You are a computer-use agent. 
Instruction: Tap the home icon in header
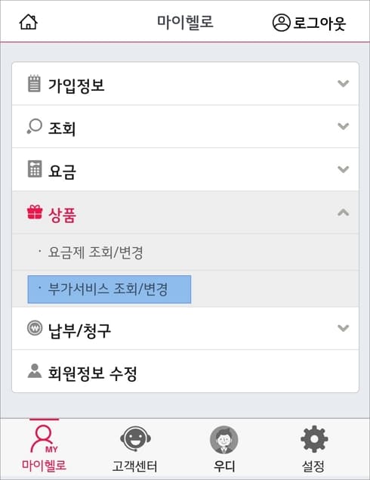29,22
